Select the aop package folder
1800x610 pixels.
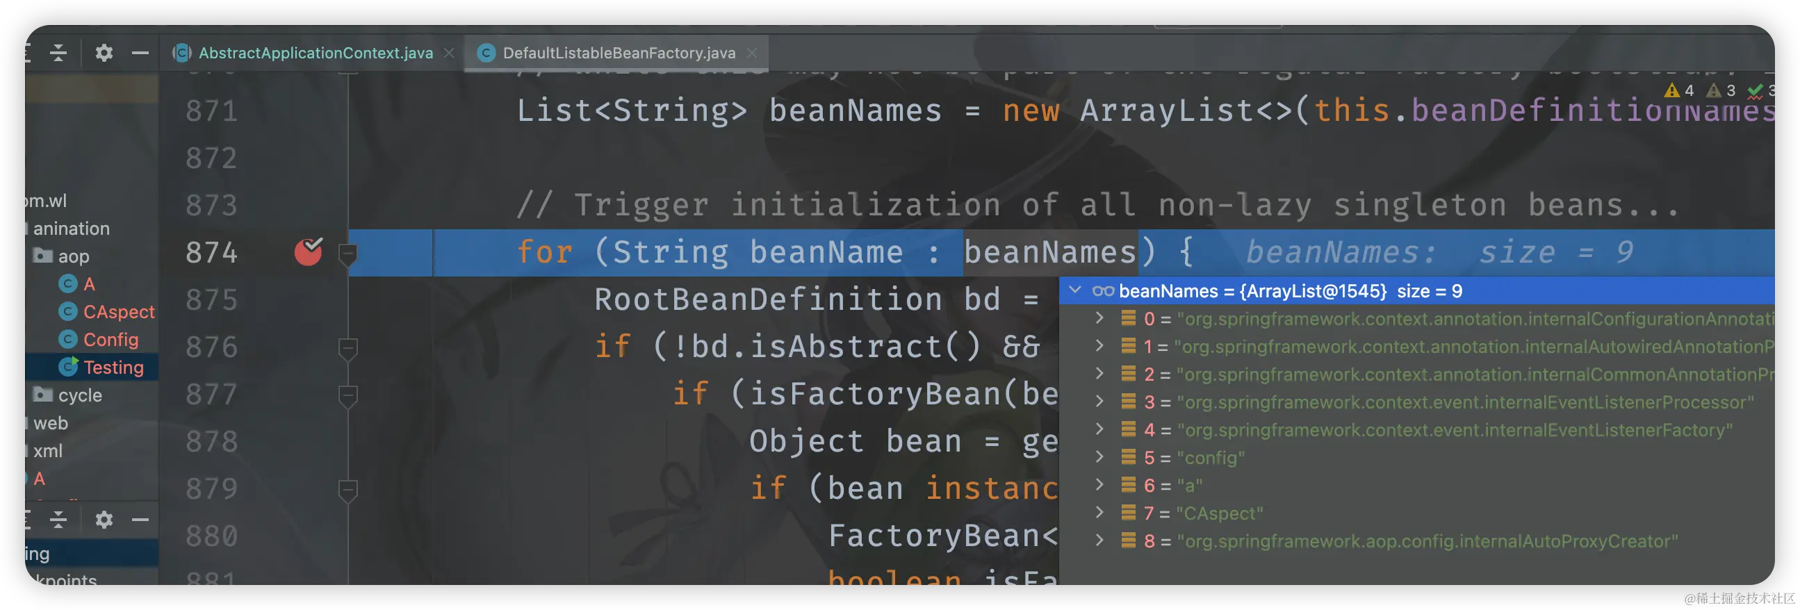point(74,256)
